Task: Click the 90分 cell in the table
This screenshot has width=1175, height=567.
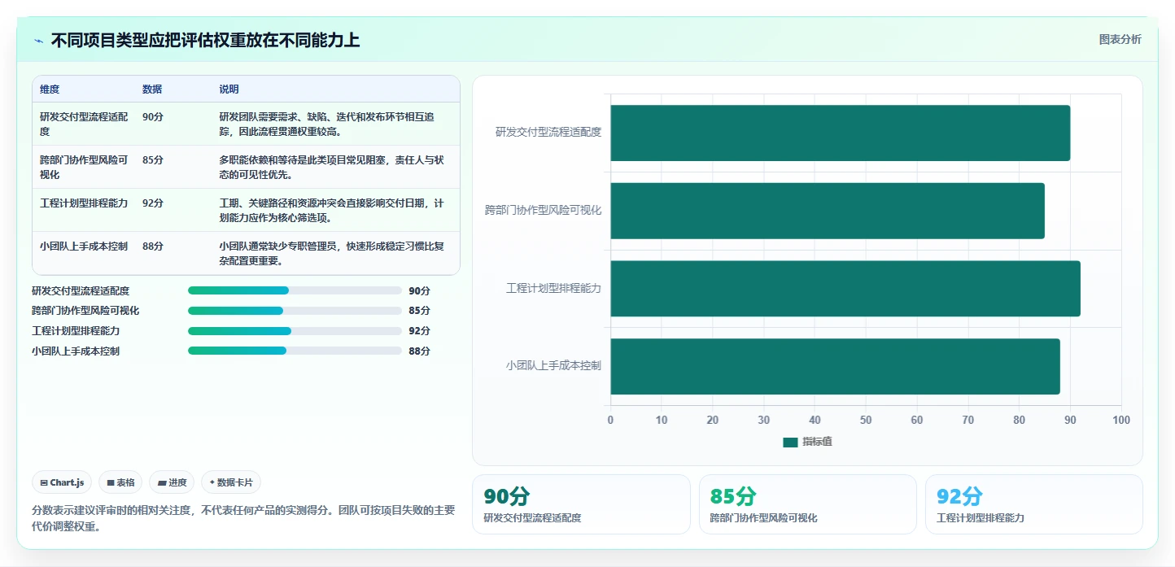Action: click(153, 117)
